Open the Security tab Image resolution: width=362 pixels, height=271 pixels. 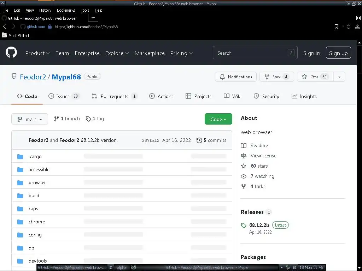coord(267,96)
